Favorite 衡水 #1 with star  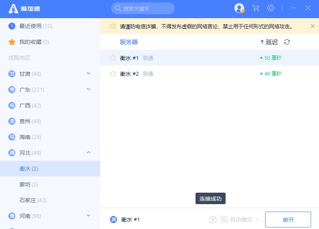pyautogui.click(x=113, y=58)
